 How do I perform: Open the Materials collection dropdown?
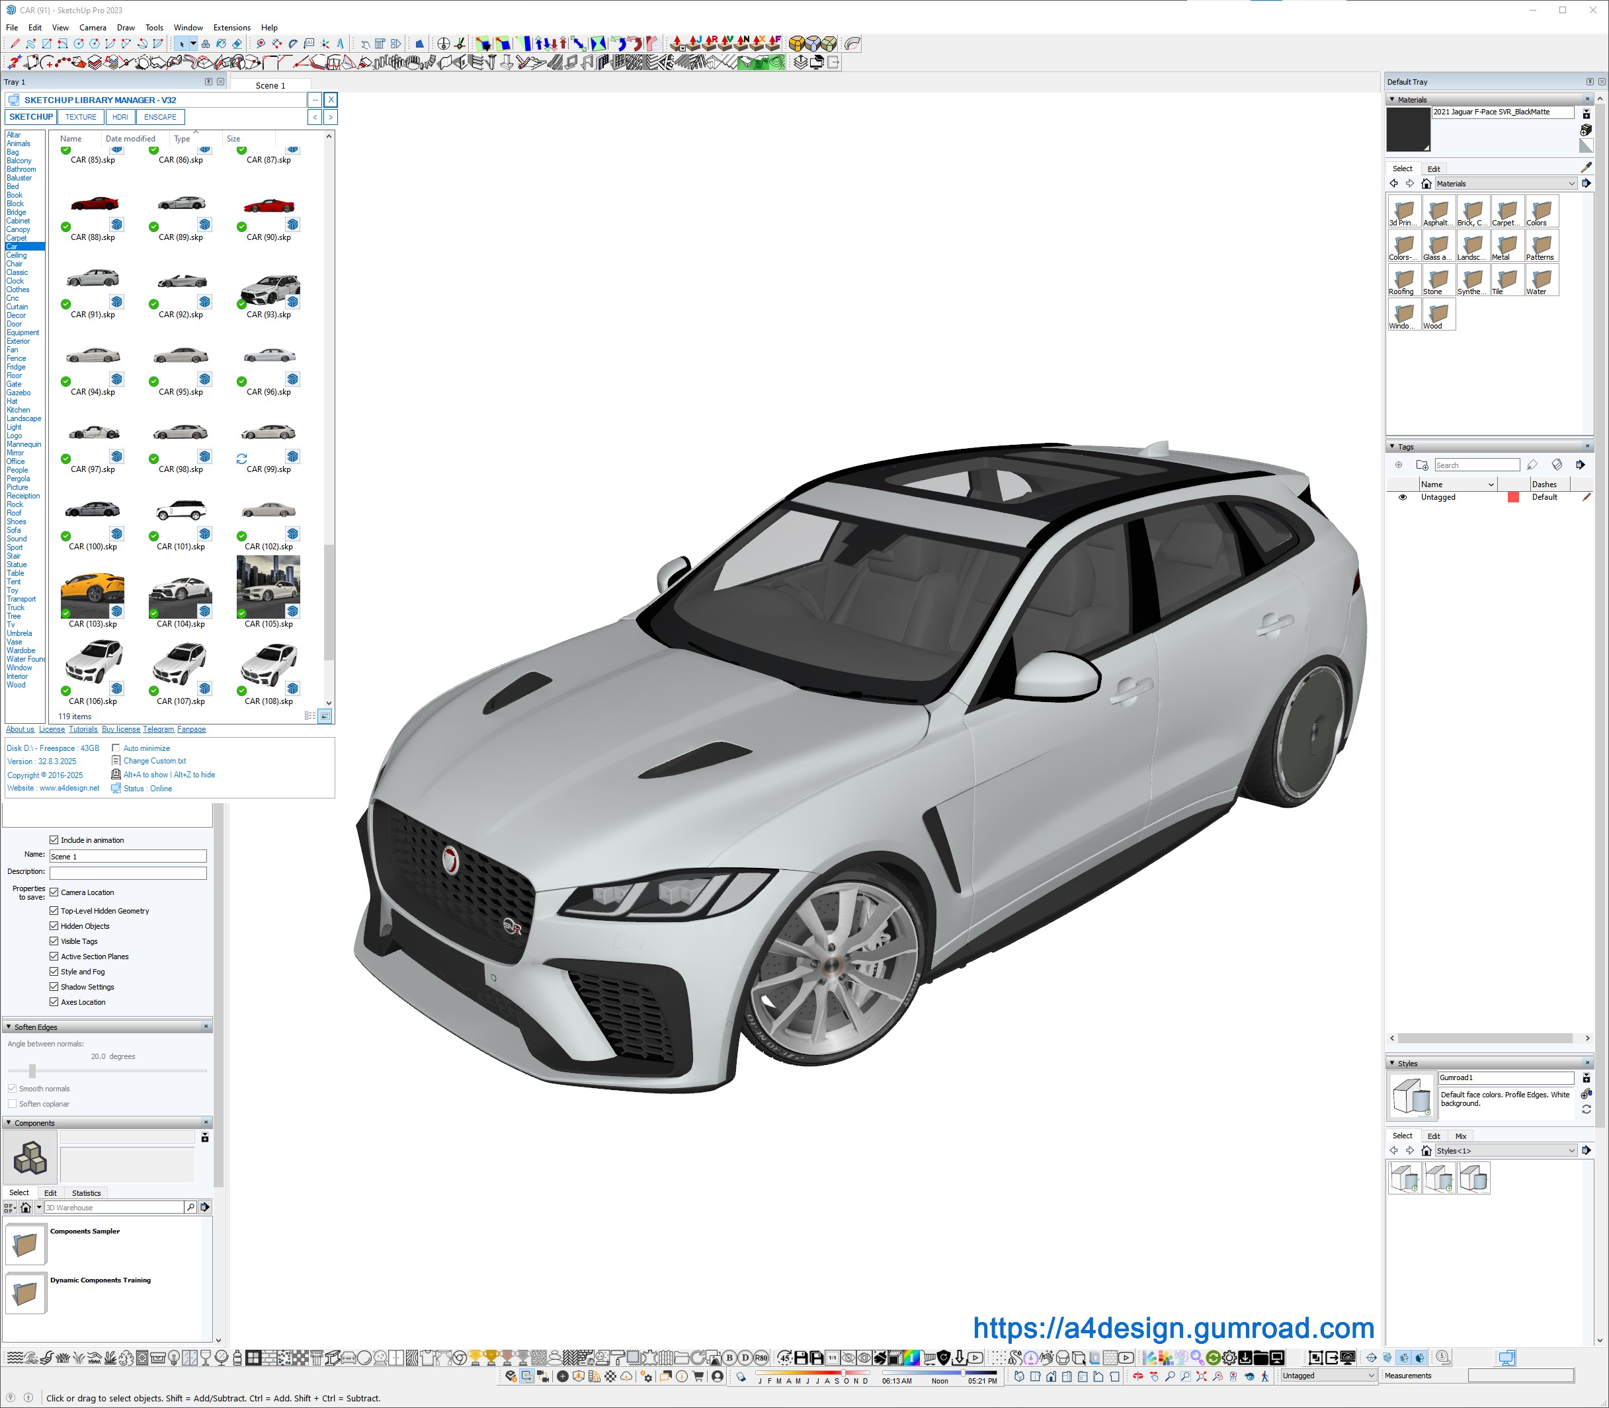1571,184
